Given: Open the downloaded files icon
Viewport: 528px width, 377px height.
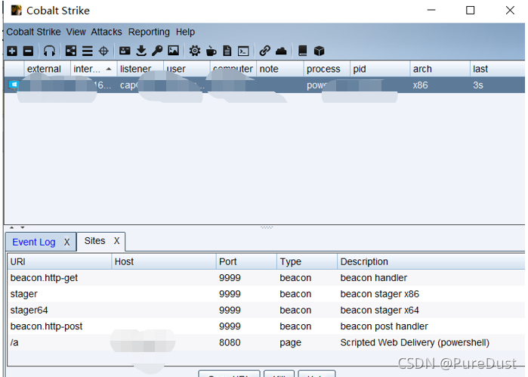Looking at the screenshot, I should (141, 51).
